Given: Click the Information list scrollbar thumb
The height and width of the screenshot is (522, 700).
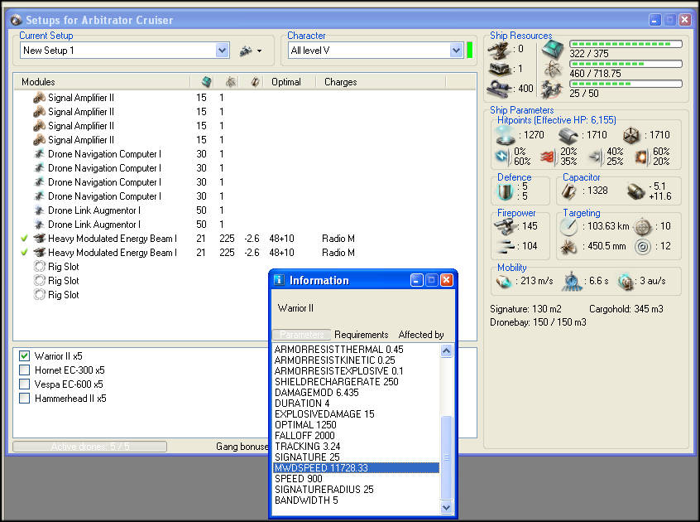Looking at the screenshot, I should tap(447, 457).
